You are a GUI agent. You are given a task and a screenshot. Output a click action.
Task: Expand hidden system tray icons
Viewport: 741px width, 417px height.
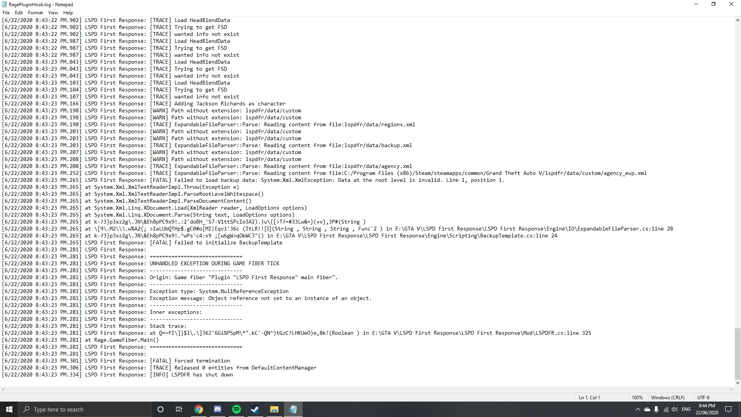638,409
